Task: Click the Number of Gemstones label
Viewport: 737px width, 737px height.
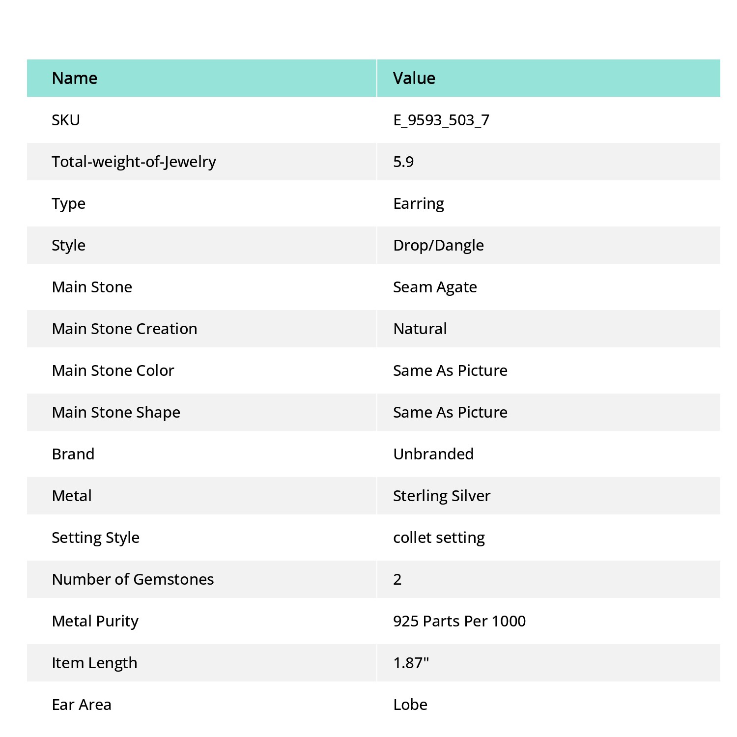Action: (133, 579)
